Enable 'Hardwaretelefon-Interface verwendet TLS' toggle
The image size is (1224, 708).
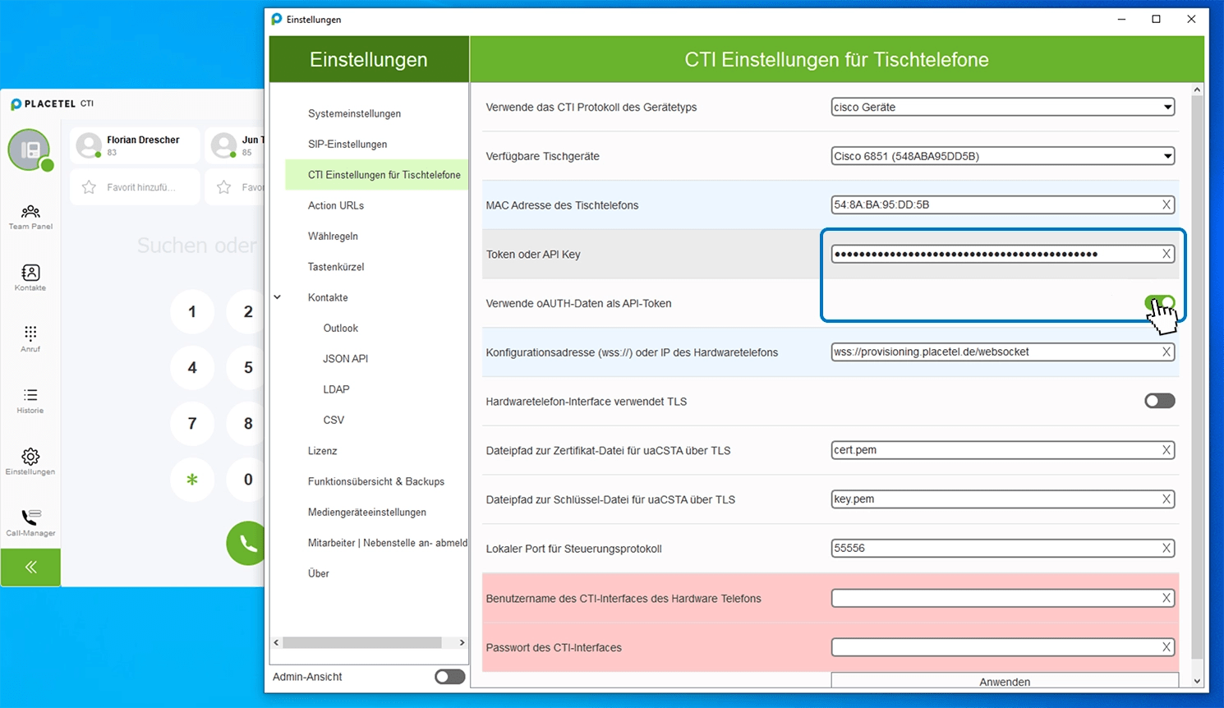point(1160,401)
